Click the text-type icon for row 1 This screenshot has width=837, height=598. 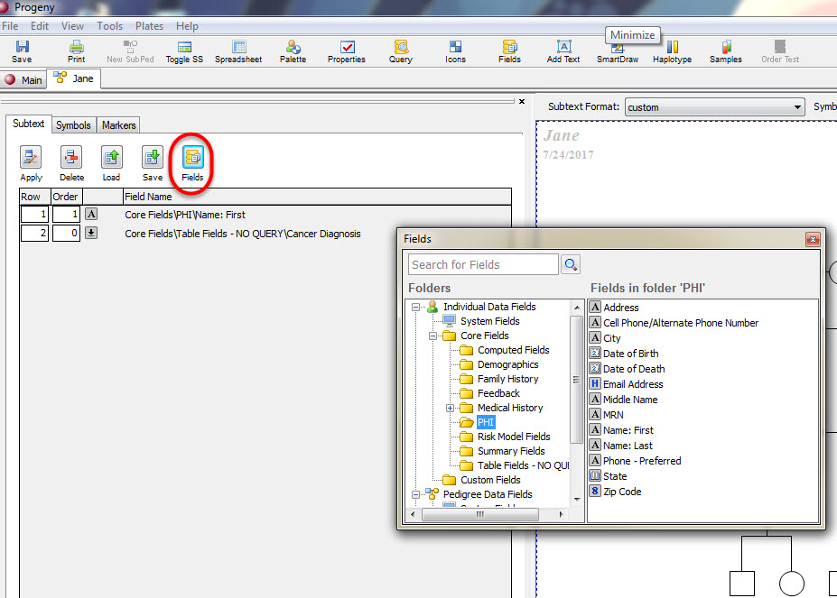click(91, 215)
